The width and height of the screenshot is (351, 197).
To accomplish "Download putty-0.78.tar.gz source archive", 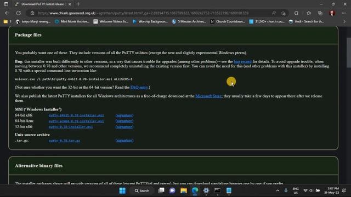I will click(x=64, y=141).
